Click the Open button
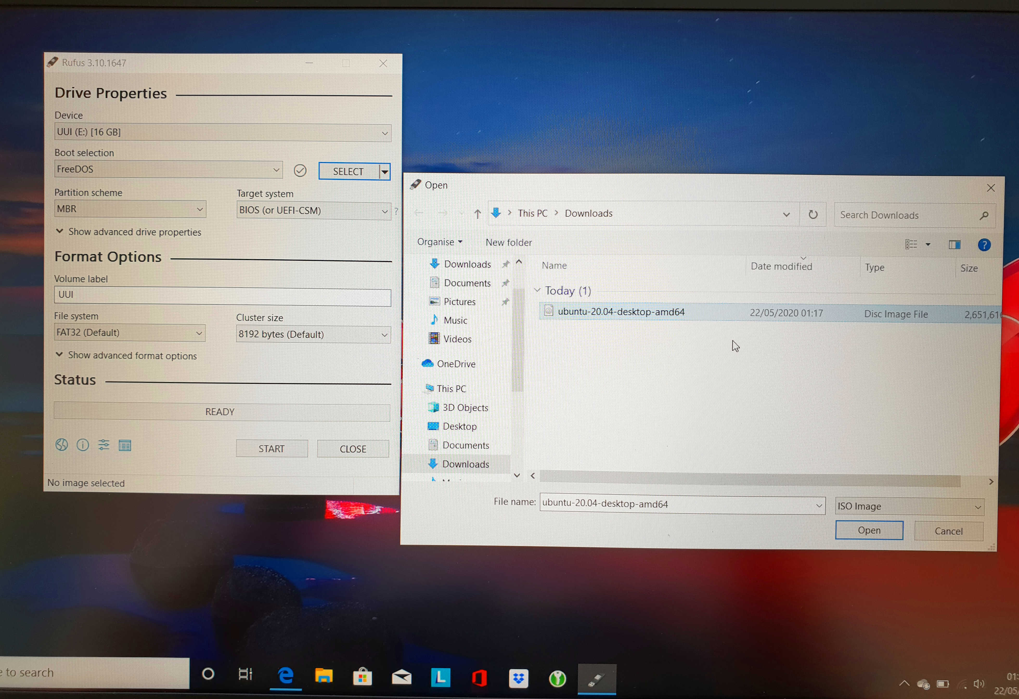The height and width of the screenshot is (699, 1019). (869, 530)
